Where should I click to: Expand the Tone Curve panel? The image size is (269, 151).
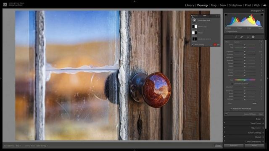(255, 123)
